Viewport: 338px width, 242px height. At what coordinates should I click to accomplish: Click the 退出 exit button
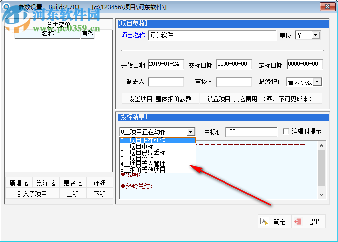(x=309, y=221)
